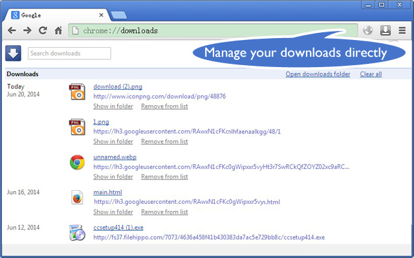Open a new tab
Screen dimensions: 414x258
click(x=119, y=15)
